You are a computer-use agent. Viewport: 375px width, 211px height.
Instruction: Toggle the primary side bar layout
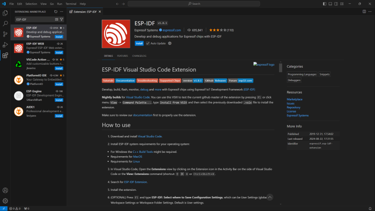click(x=324, y=4)
